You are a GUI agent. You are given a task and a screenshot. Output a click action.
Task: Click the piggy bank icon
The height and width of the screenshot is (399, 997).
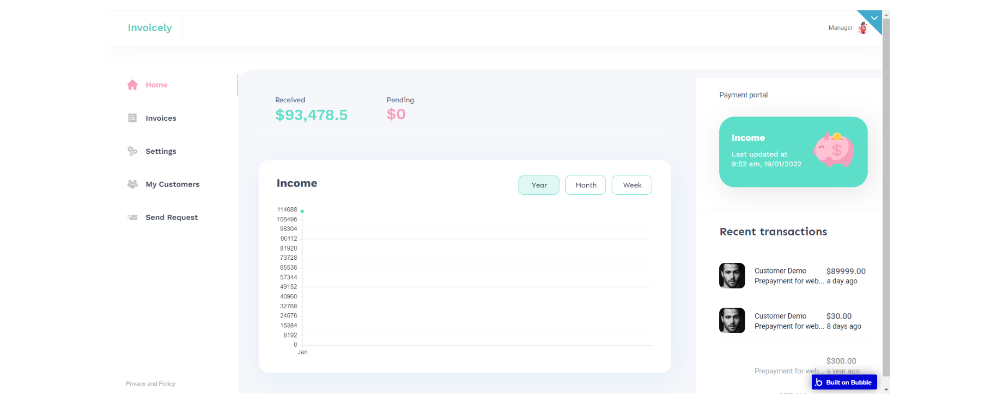834,149
